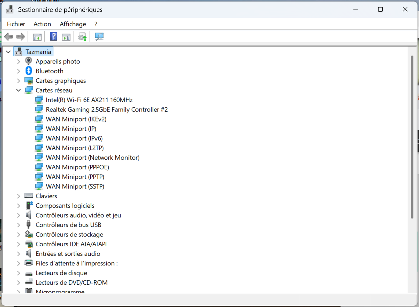
Task: Select WAN Miniport (PPTP)
Action: point(75,177)
